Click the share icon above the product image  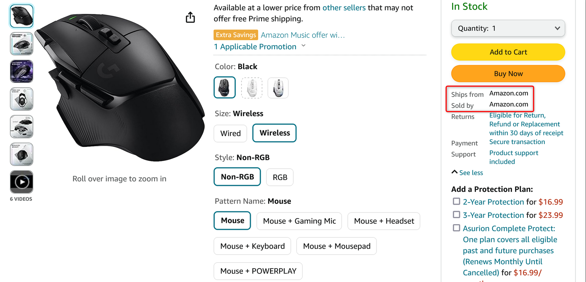pyautogui.click(x=190, y=17)
